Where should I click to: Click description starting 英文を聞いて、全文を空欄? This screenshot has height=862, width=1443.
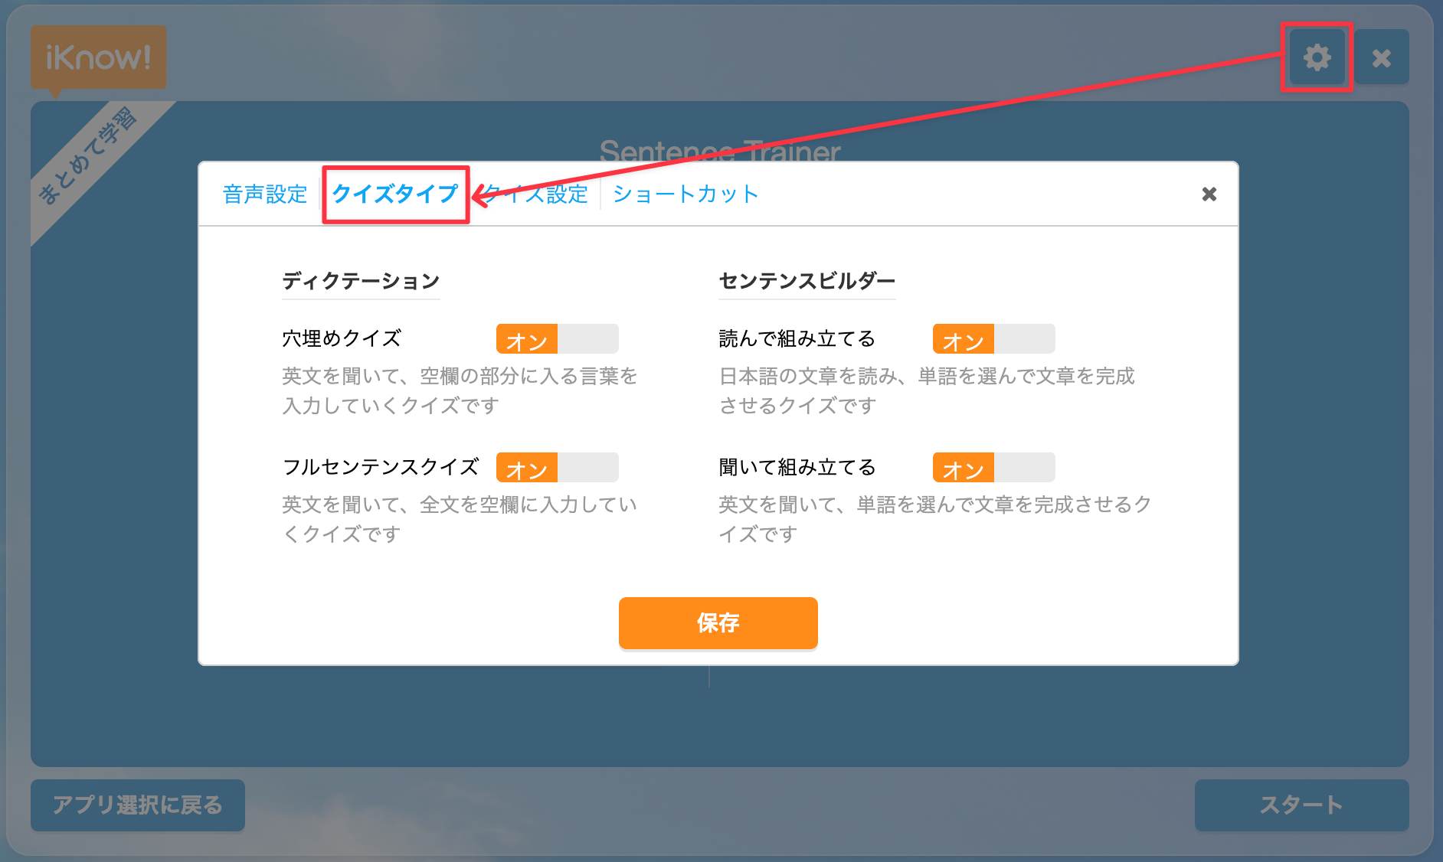pyautogui.click(x=460, y=519)
